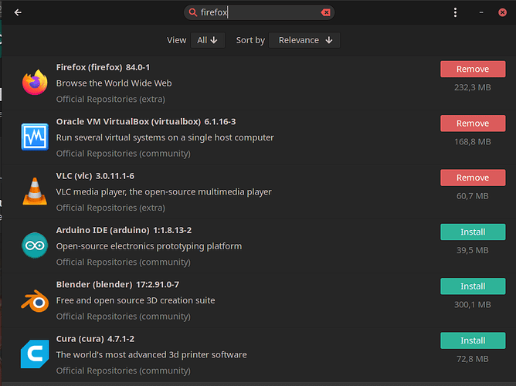The width and height of the screenshot is (516, 386).
Task: Select VLC (vlc) 3.0.11.1-6 entry
Action: (x=95, y=176)
